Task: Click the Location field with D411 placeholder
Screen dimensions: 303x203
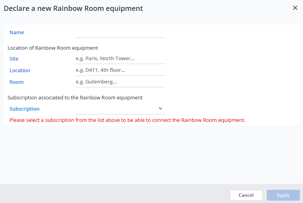Action: [x=120, y=70]
